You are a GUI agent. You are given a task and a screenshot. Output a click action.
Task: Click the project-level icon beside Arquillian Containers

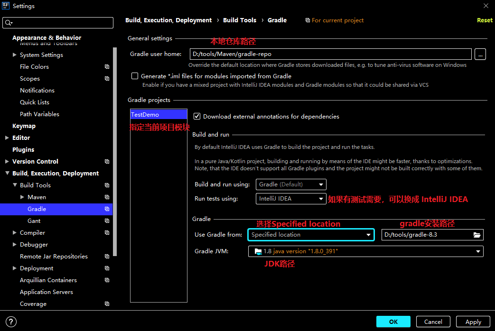pyautogui.click(x=107, y=280)
